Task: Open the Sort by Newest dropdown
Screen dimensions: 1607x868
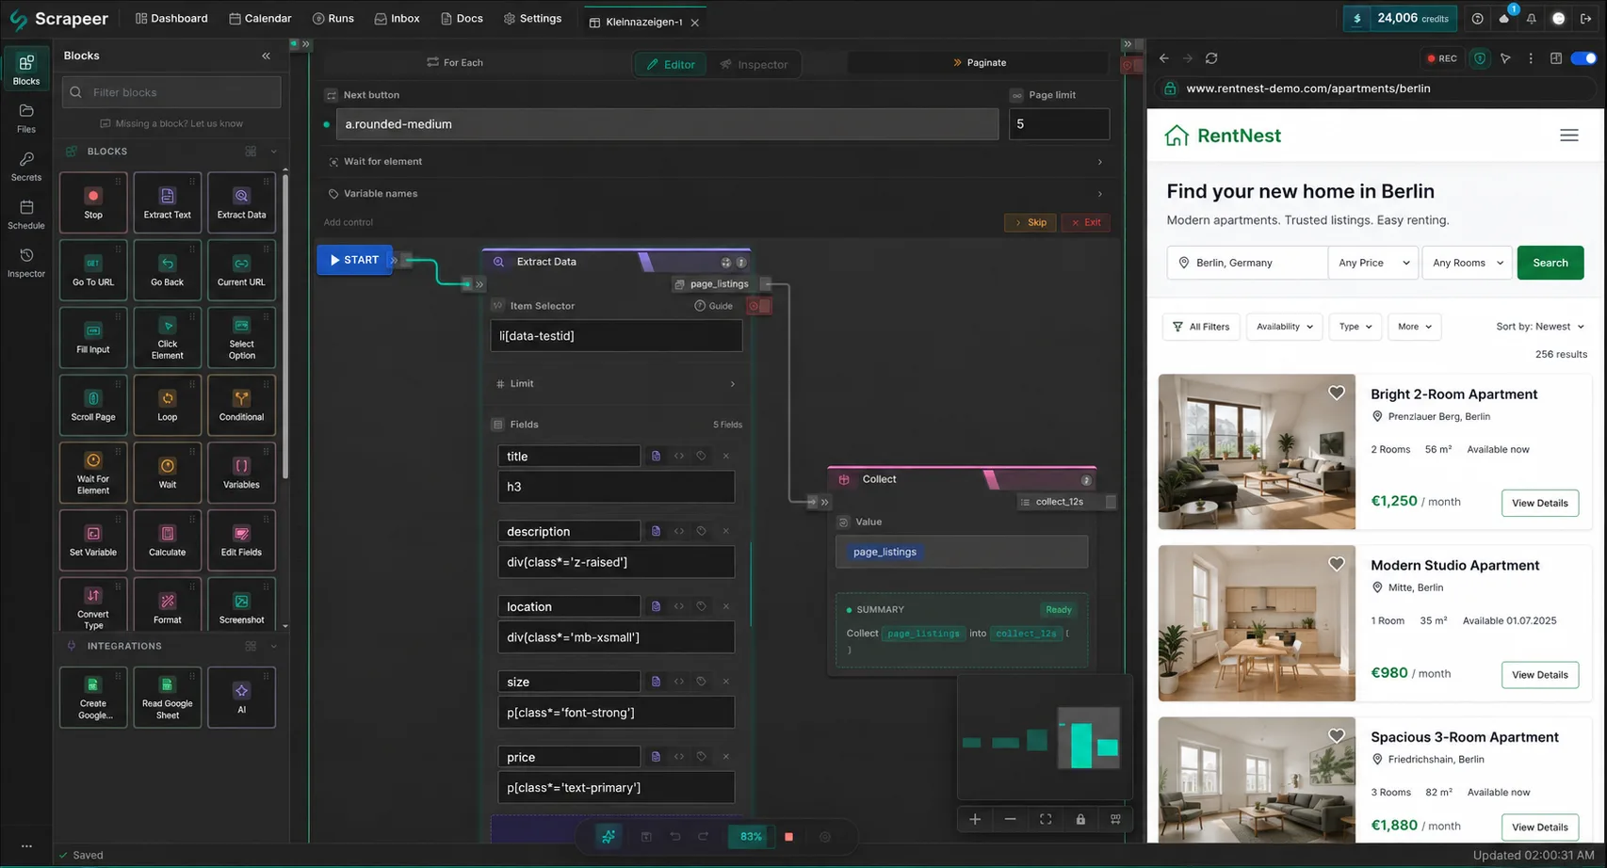Action: pyautogui.click(x=1540, y=327)
